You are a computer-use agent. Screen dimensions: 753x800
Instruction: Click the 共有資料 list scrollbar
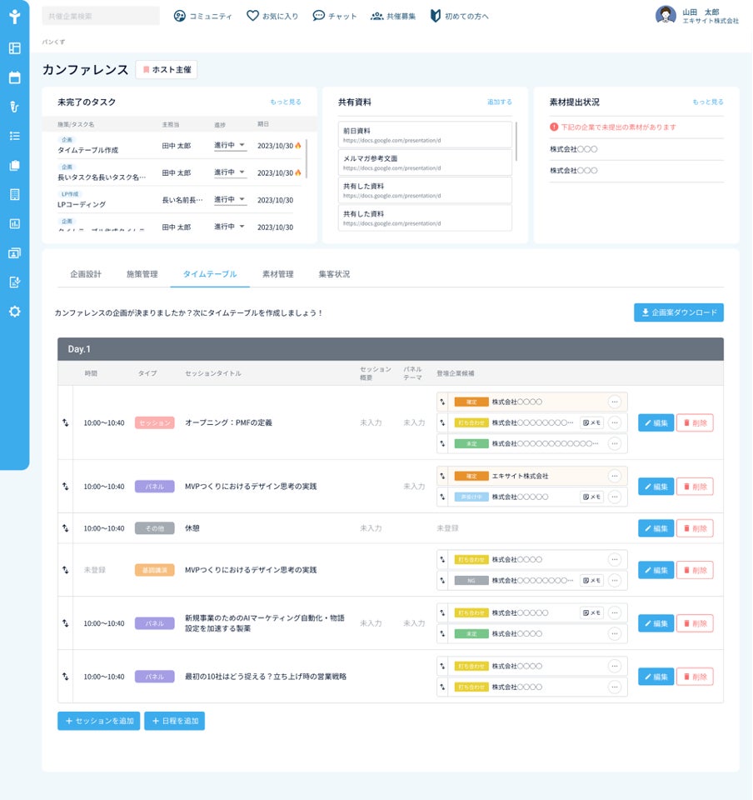pyautogui.click(x=516, y=142)
